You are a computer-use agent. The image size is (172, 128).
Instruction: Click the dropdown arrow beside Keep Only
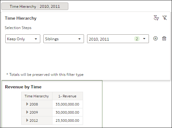(36, 39)
